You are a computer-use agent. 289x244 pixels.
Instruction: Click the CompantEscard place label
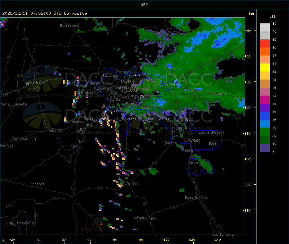(x=211, y=133)
